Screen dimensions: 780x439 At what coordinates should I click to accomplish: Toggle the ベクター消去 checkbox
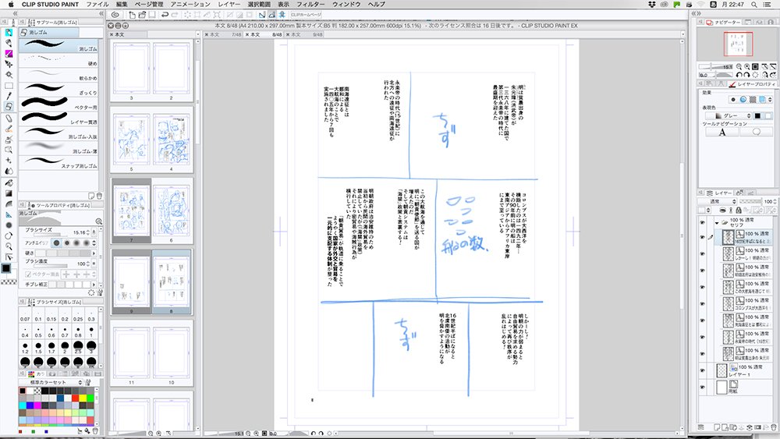click(28, 274)
